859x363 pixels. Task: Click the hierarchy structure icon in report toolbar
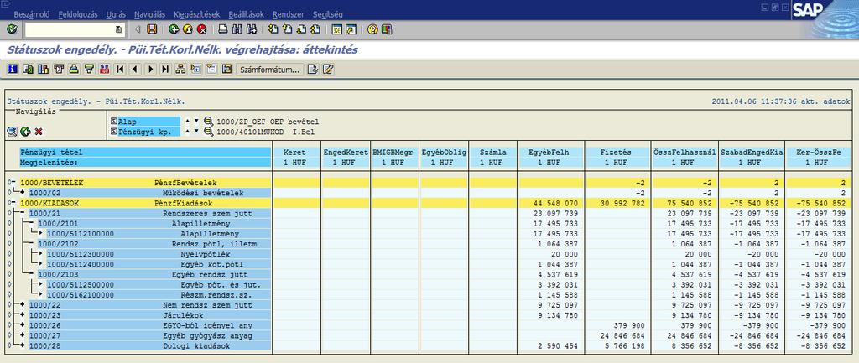pos(181,69)
